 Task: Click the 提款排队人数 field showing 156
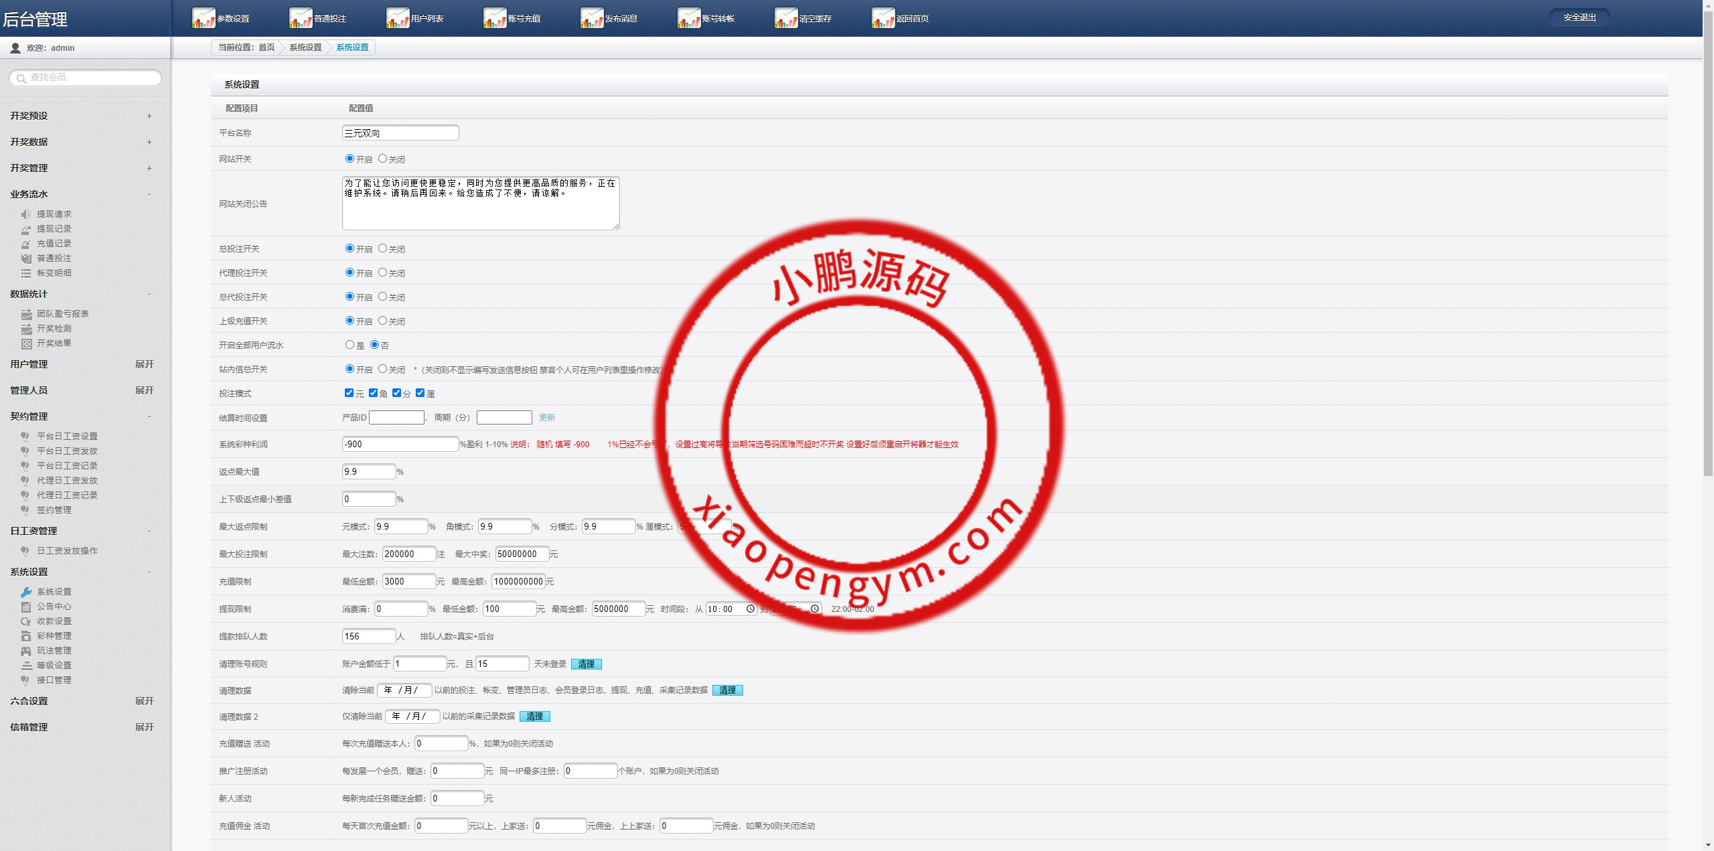tap(369, 636)
